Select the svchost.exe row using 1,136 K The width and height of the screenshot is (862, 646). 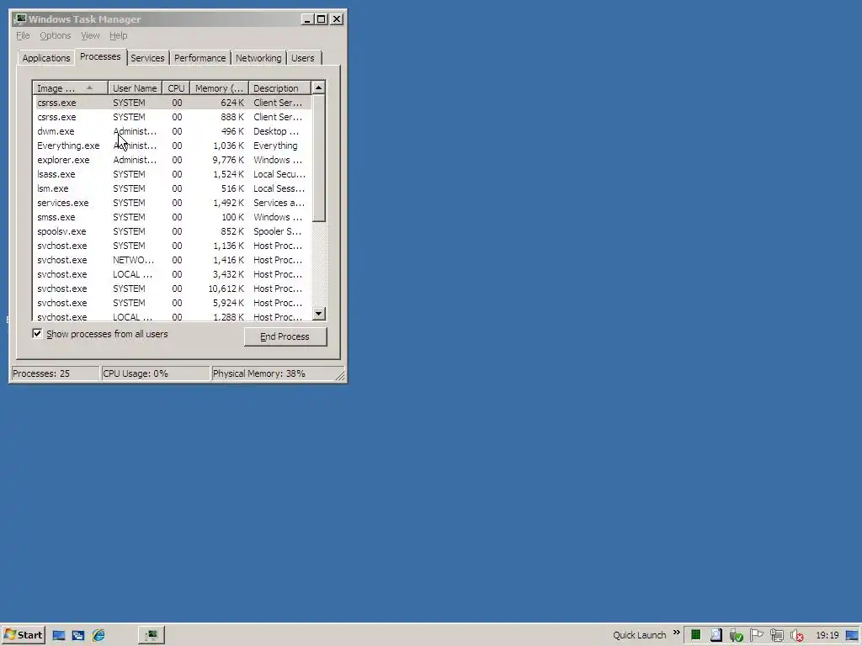coord(172,246)
